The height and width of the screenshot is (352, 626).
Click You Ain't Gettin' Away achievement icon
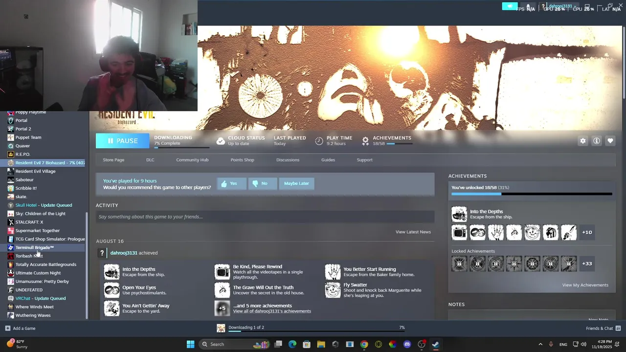coord(112,308)
